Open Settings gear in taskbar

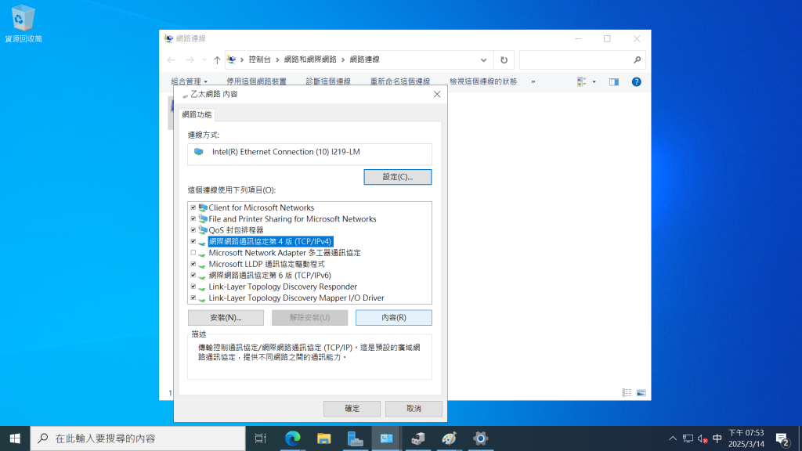480,438
